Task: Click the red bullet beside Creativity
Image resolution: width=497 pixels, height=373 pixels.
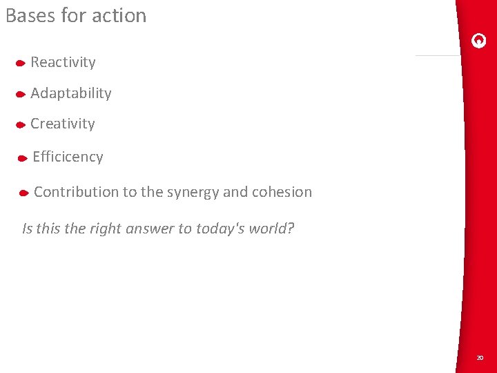Action: 21,125
